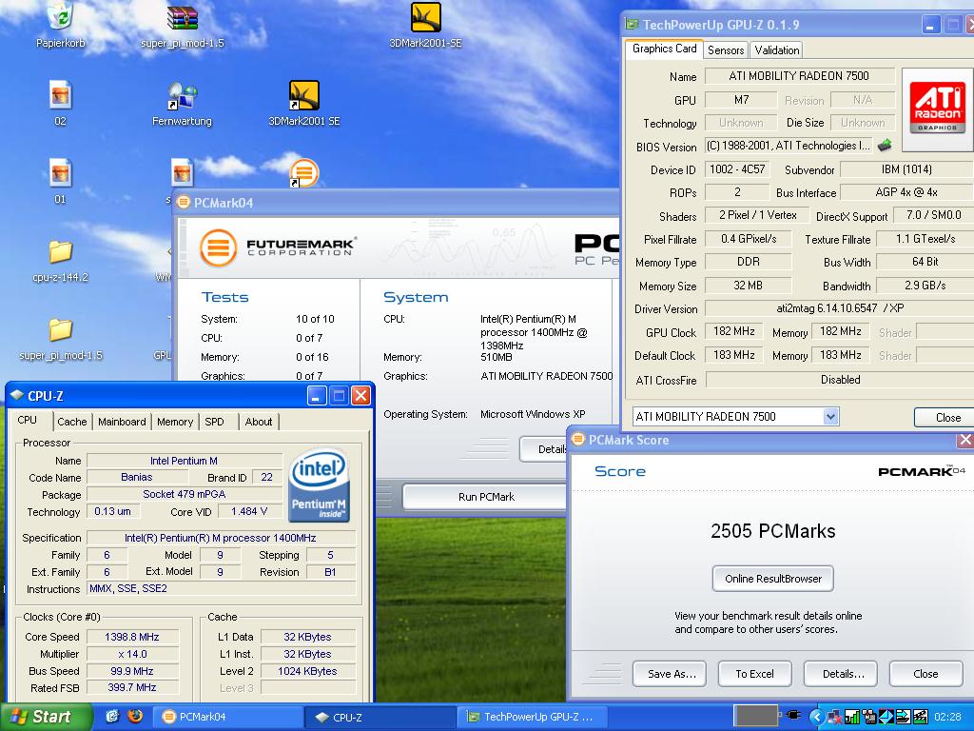Click the green signal bars tray icon

[x=852, y=718]
